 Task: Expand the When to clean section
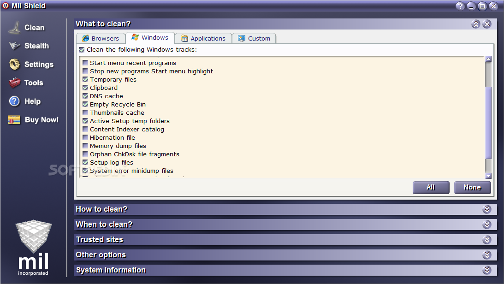point(487,225)
